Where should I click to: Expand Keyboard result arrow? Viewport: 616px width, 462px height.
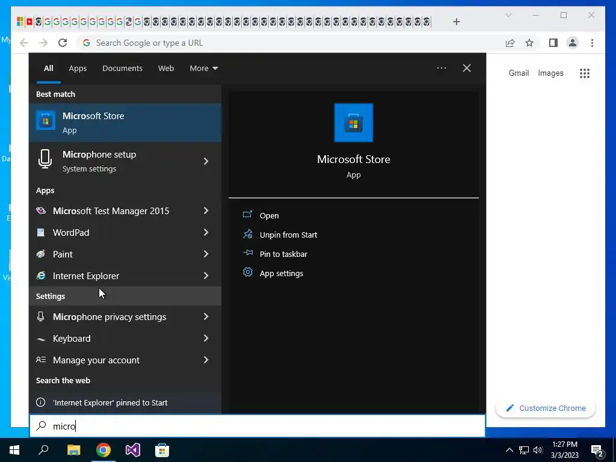(206, 338)
